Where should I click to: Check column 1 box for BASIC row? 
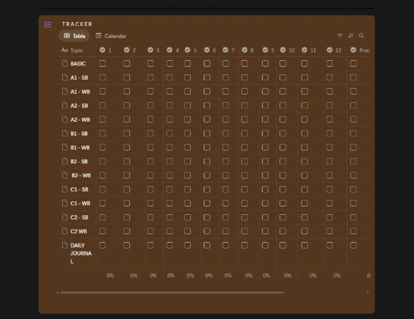point(102,63)
